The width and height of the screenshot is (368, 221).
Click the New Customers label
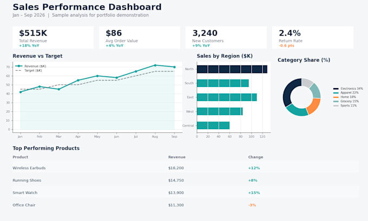(208, 41)
